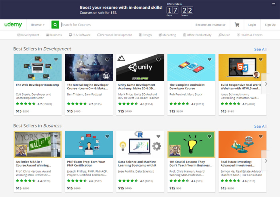Toggle heart on Data Science and Machine Learning
Image resolution: width=280 pixels, height=197 pixels.
tap(158, 137)
